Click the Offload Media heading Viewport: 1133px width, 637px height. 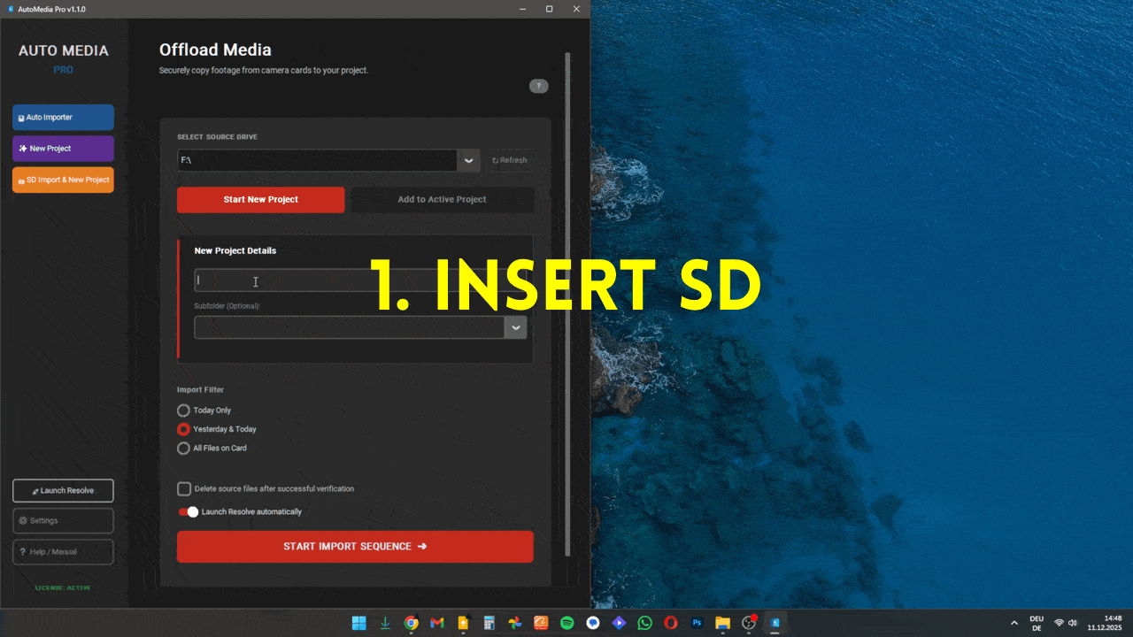tap(215, 50)
